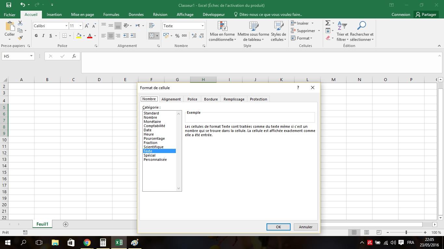This screenshot has height=249, width=444.
Task: Click the merge and center icon
Action: pos(151,36)
